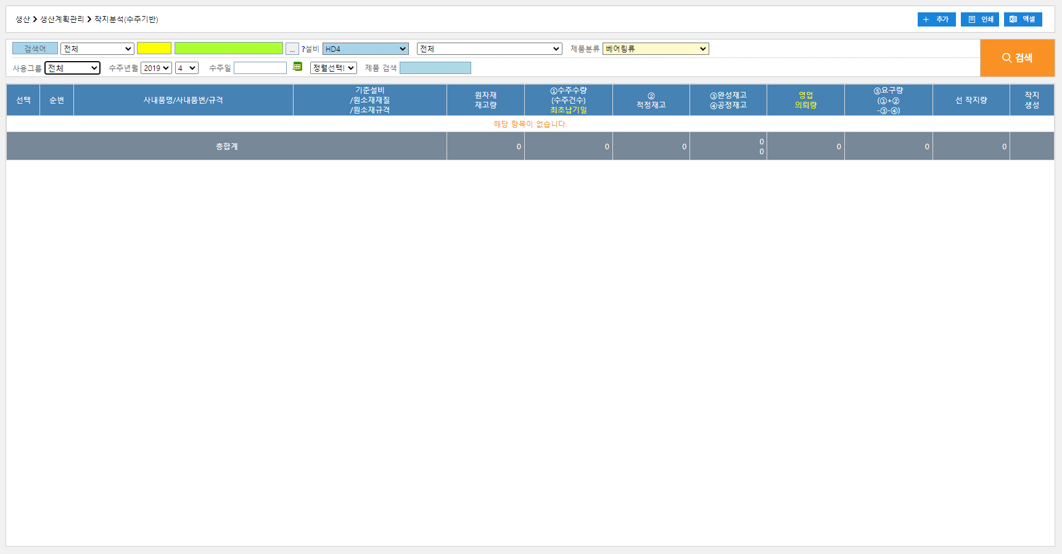Viewport: 1062px width, 554px height.
Task: Click the 인쇄 print button
Action: [x=979, y=20]
